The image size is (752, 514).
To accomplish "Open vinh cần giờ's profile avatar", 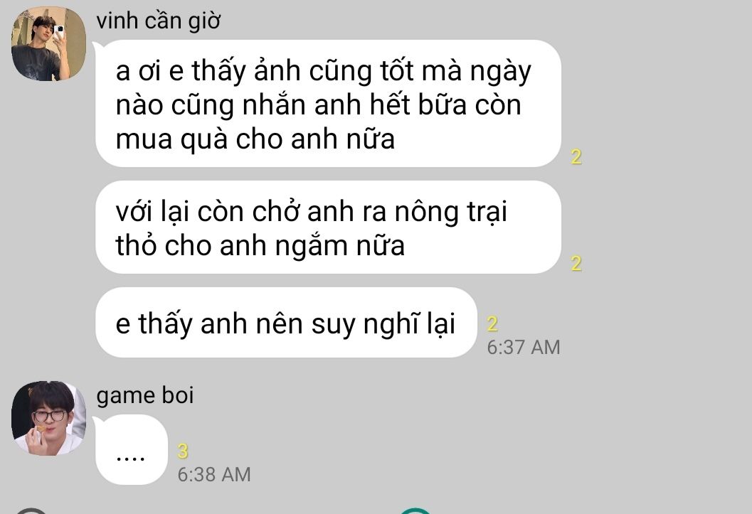I will 48,43.
